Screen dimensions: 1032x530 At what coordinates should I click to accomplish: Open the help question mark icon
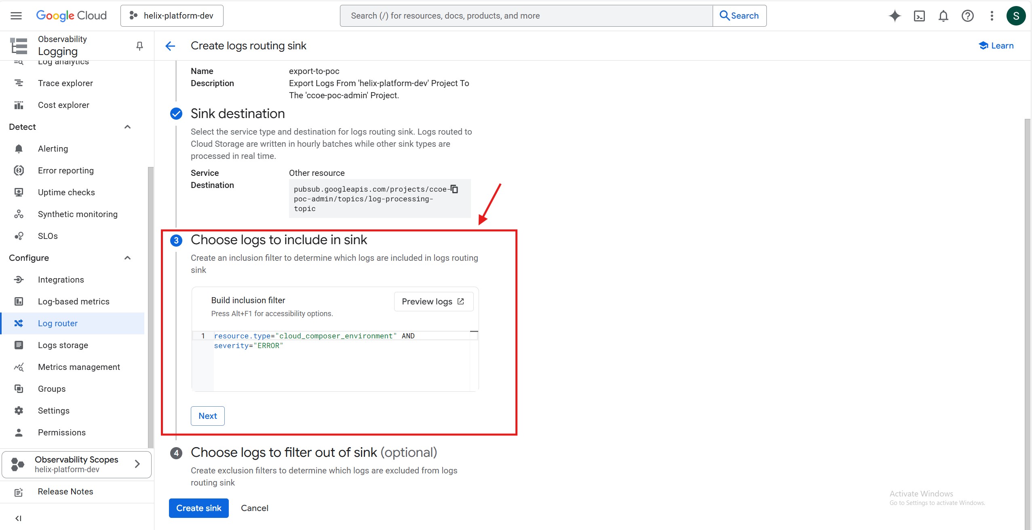pos(967,16)
